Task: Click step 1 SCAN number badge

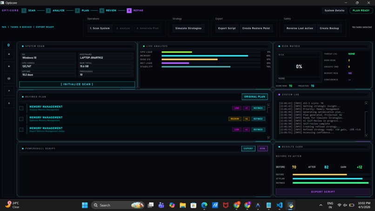Action: (24, 11)
